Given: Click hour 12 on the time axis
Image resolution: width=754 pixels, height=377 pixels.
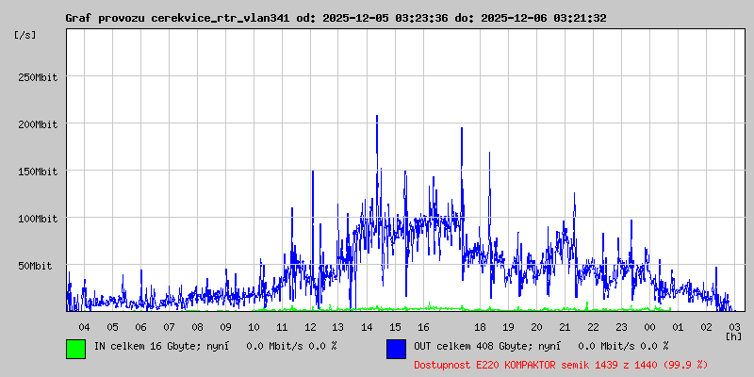Looking at the screenshot, I should pos(310,327).
